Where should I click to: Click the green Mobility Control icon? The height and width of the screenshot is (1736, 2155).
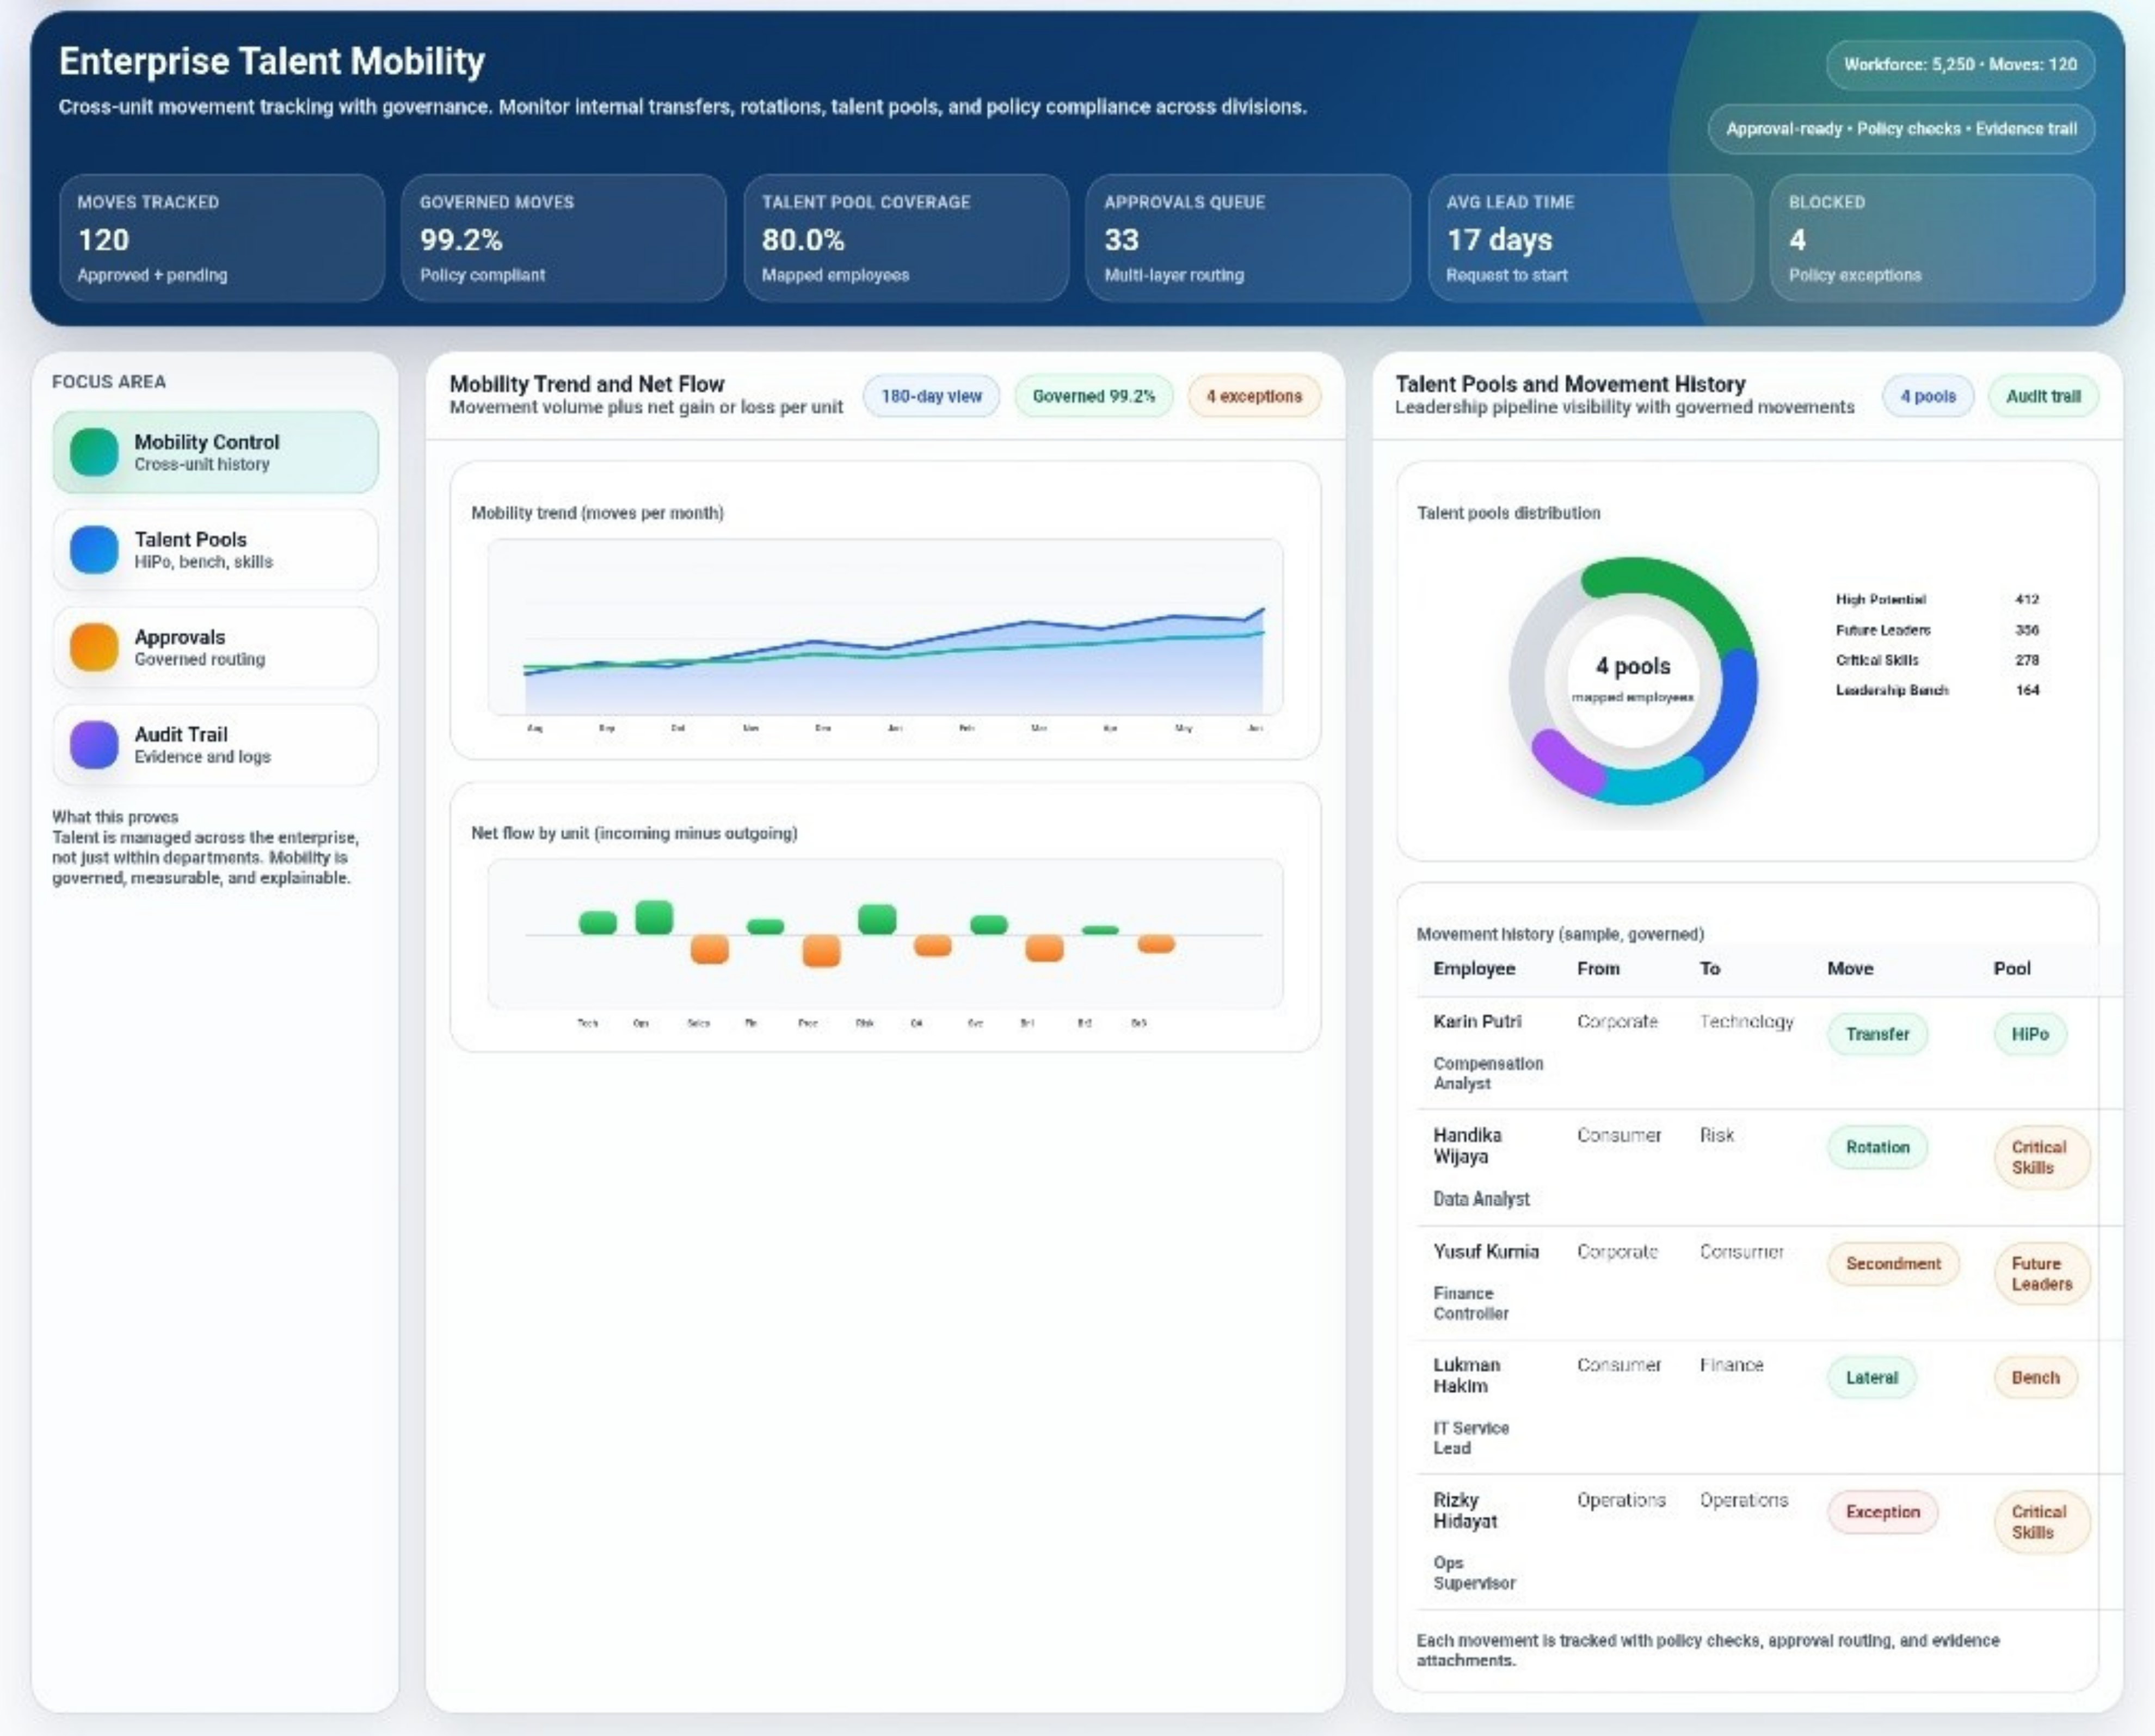(94, 452)
